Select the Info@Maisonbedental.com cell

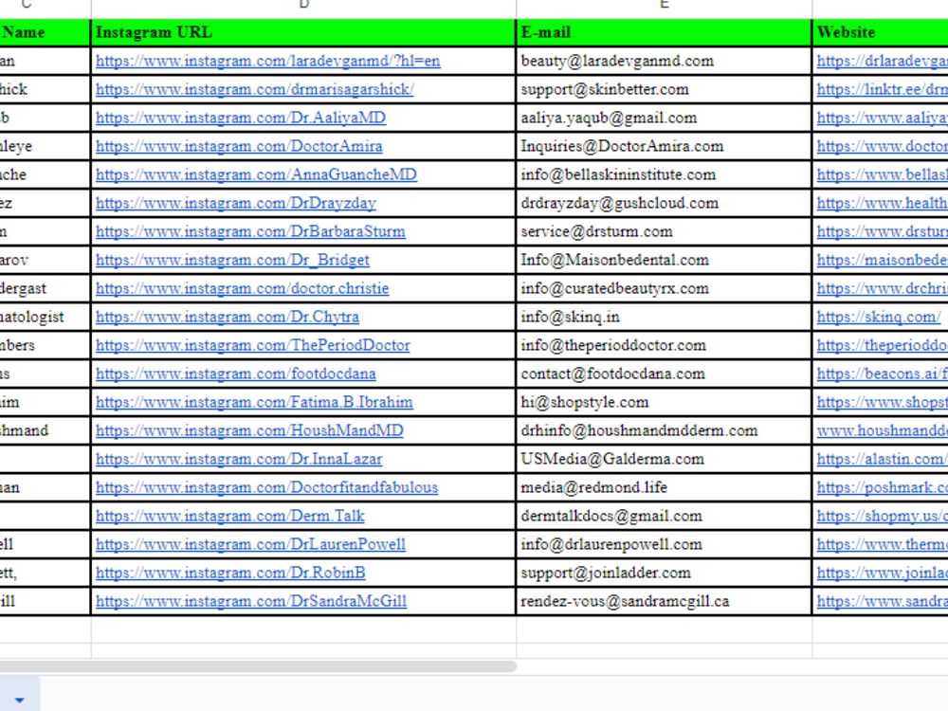click(x=664, y=260)
